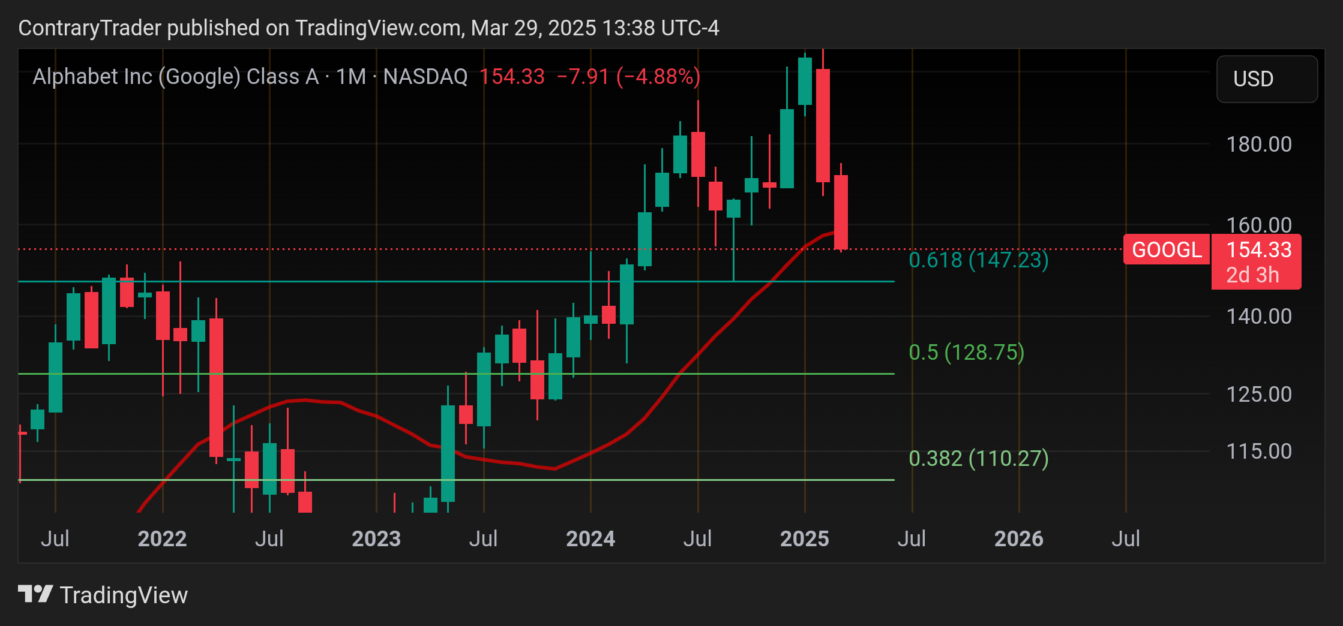Click the 125.00 price axis label

coord(1258,394)
